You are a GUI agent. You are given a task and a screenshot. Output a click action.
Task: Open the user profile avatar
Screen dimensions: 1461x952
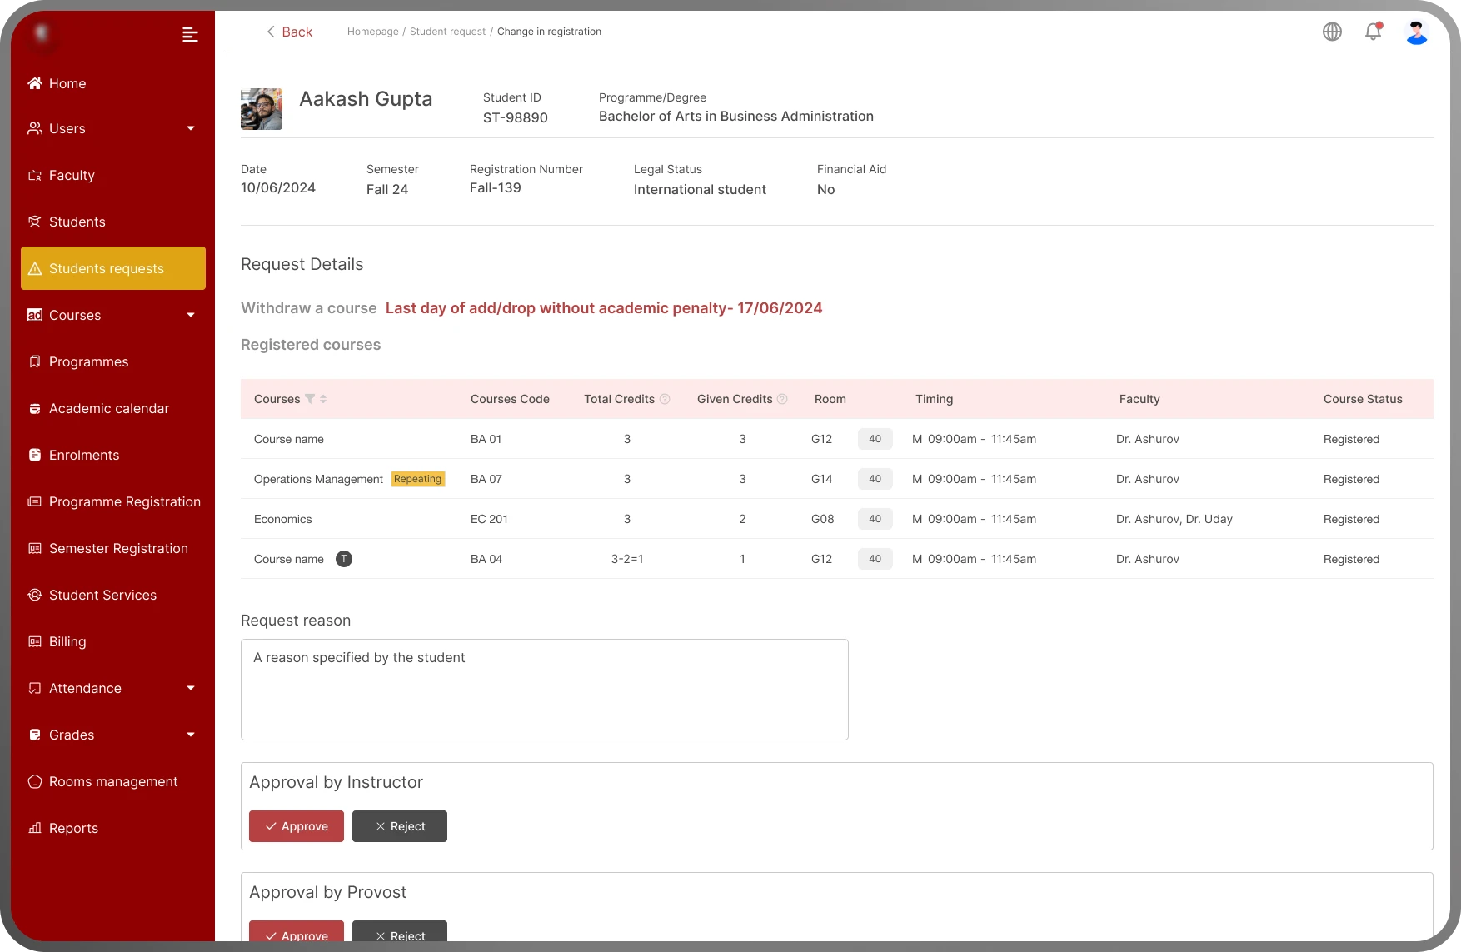pyautogui.click(x=1416, y=32)
